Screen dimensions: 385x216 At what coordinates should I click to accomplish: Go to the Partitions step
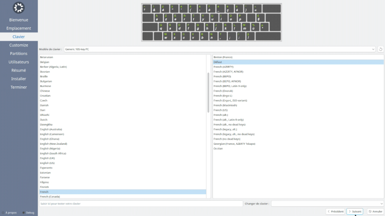19,54
